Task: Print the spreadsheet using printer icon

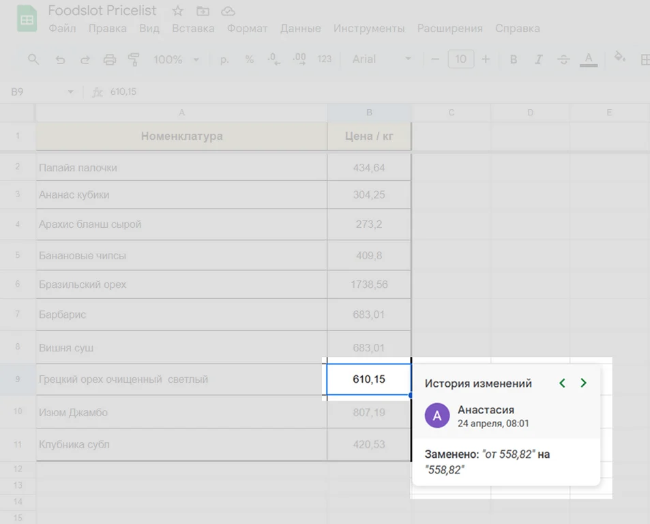Action: coord(109,59)
